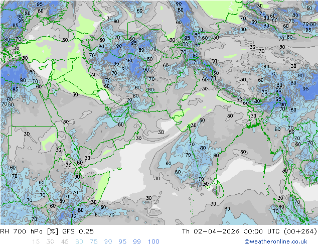Select legend value 30 in the color scale
The height and width of the screenshot is (246, 318).
(50, 241)
